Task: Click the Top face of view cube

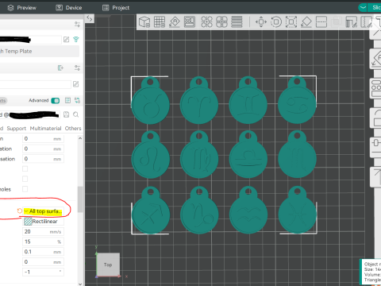Action: (108, 265)
